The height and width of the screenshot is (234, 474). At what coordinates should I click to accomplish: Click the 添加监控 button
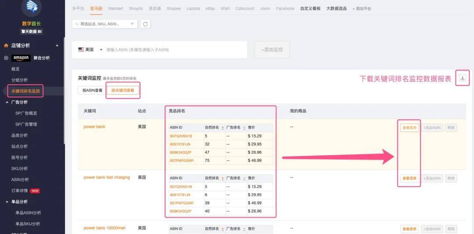coord(272,50)
